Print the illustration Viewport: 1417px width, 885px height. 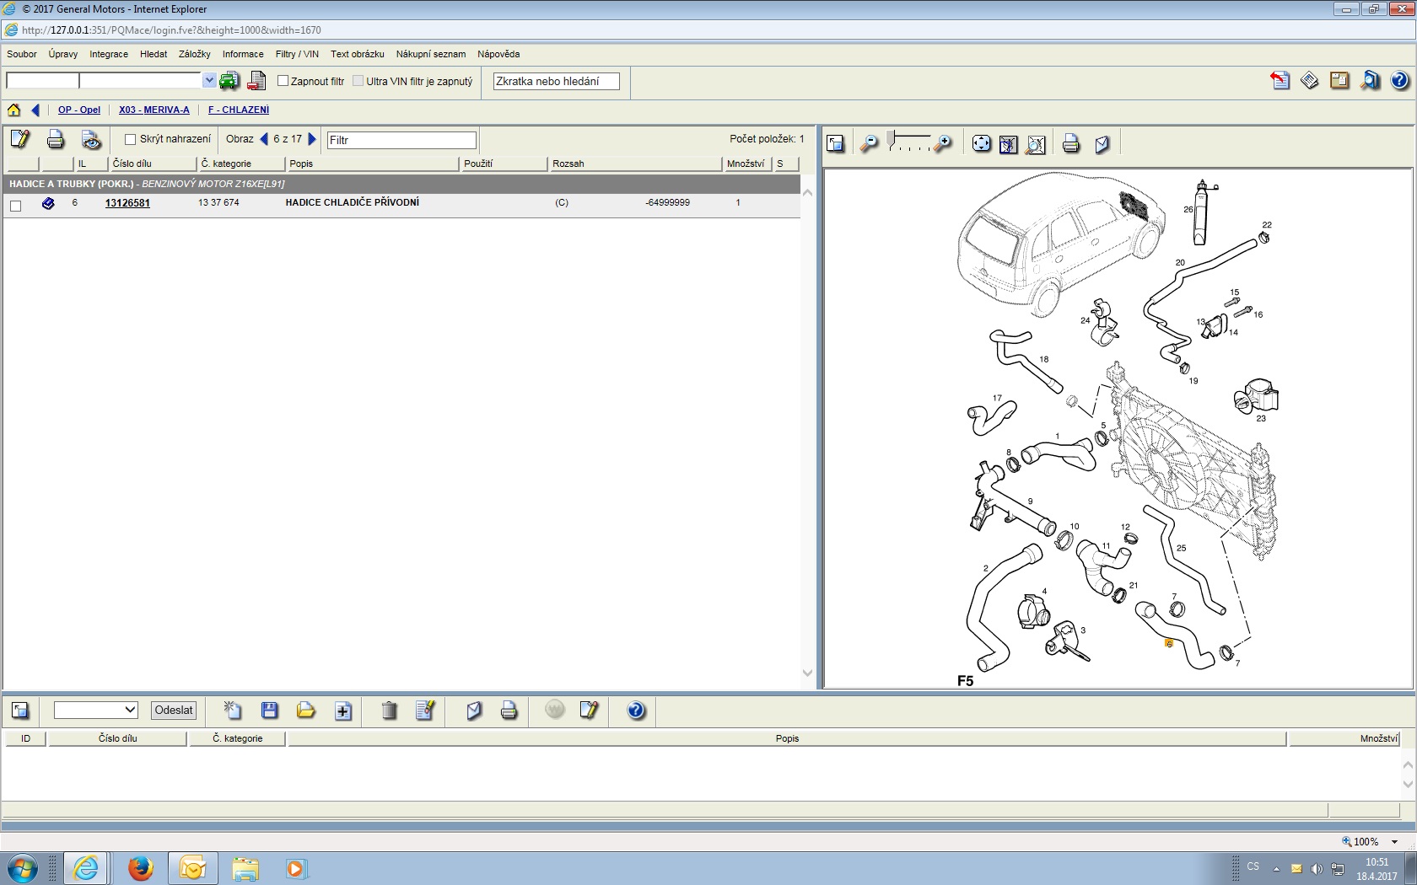(1071, 143)
